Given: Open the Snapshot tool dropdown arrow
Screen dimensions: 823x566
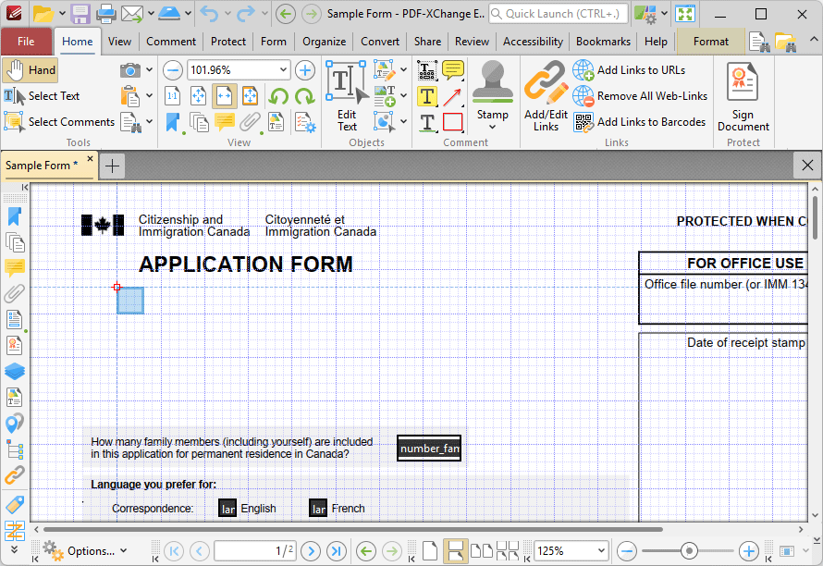Looking at the screenshot, I should 150,70.
